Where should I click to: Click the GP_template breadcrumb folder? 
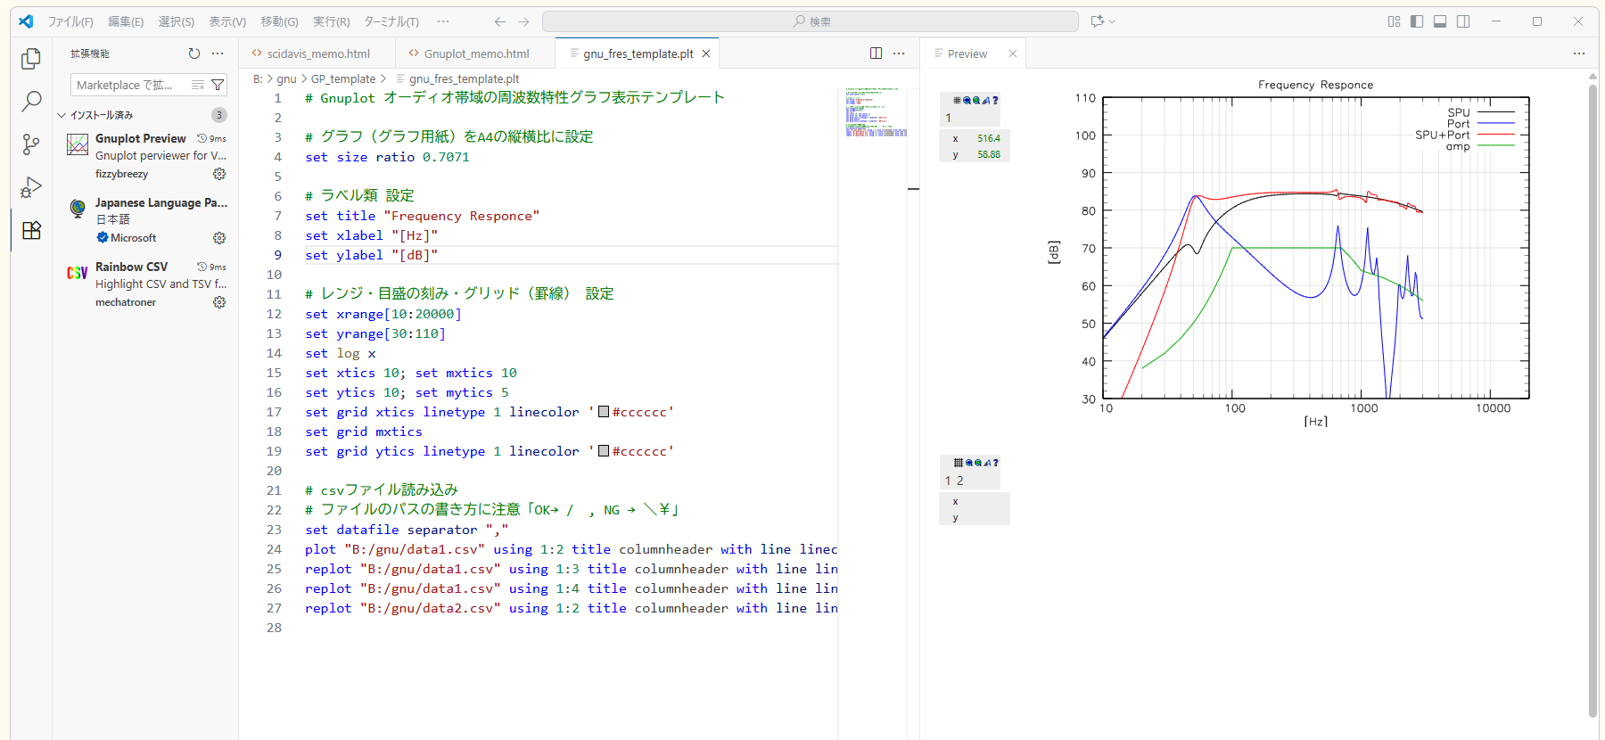(x=342, y=78)
